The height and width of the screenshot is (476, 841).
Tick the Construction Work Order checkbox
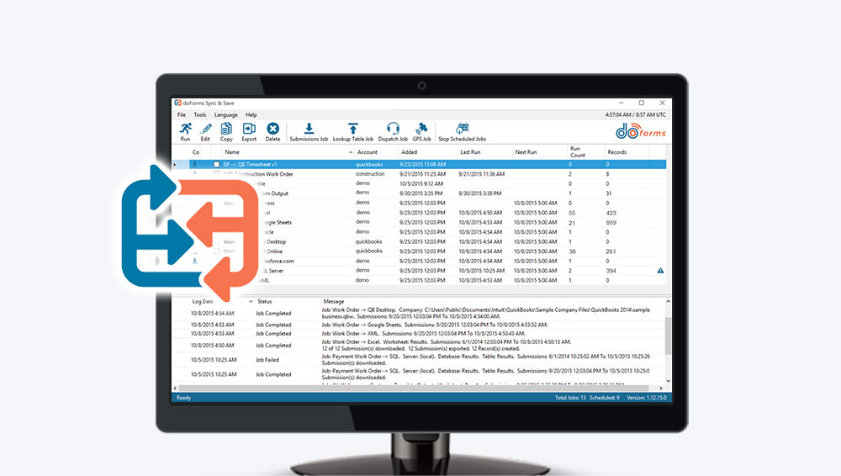pos(216,174)
